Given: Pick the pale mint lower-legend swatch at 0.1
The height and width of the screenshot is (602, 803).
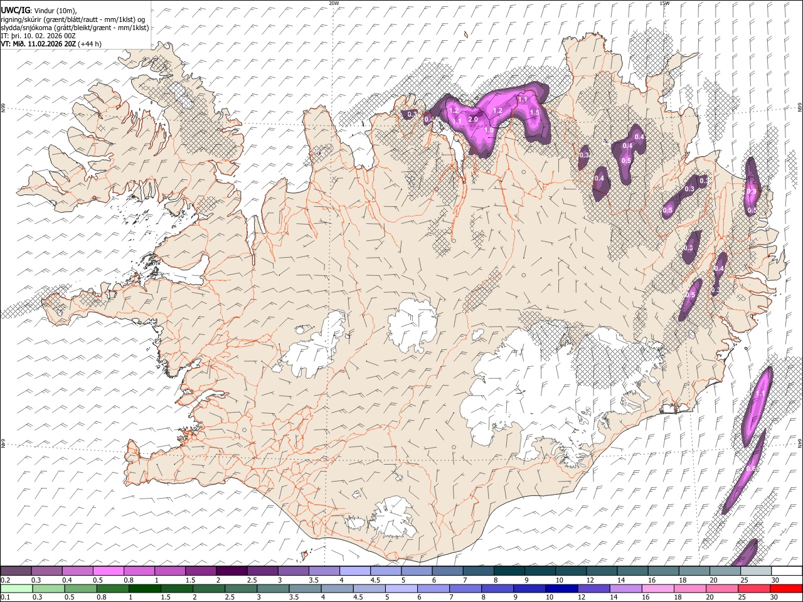Looking at the screenshot, I should tap(16, 588).
